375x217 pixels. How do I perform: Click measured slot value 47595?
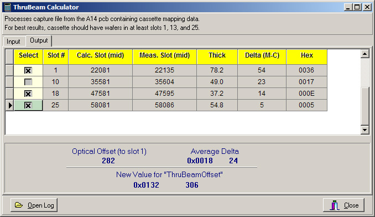[x=164, y=94]
